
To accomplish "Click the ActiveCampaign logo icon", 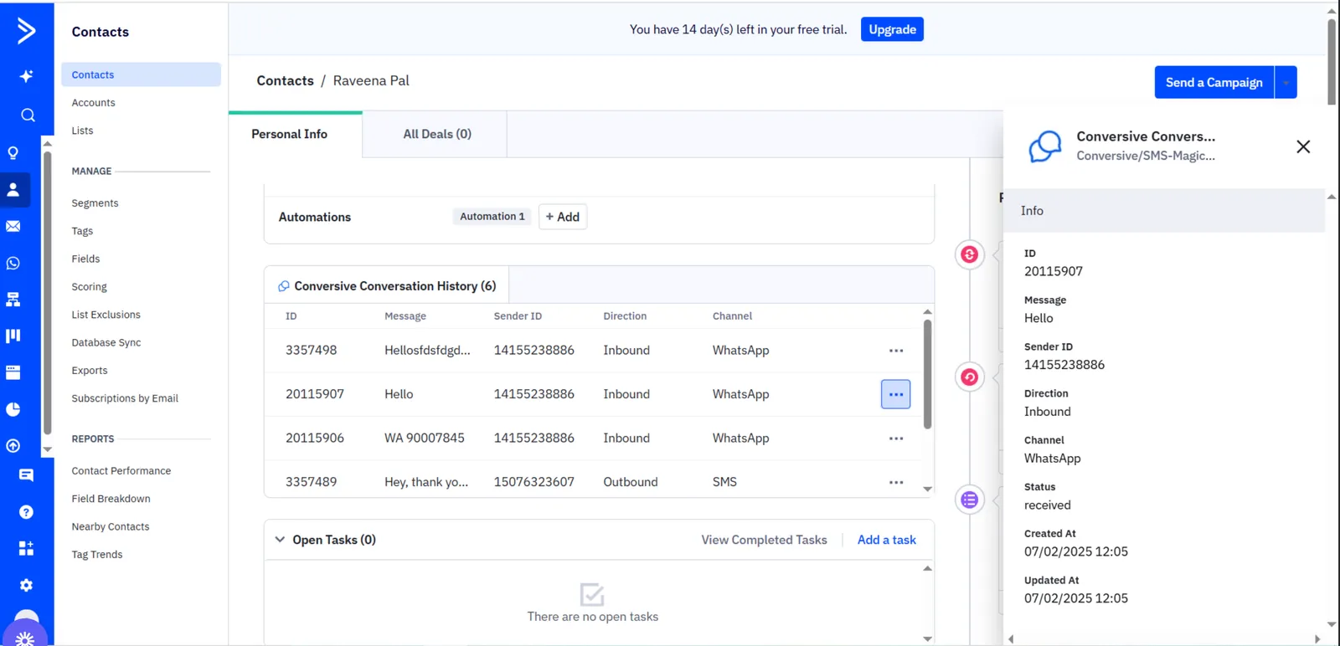I will point(27,30).
